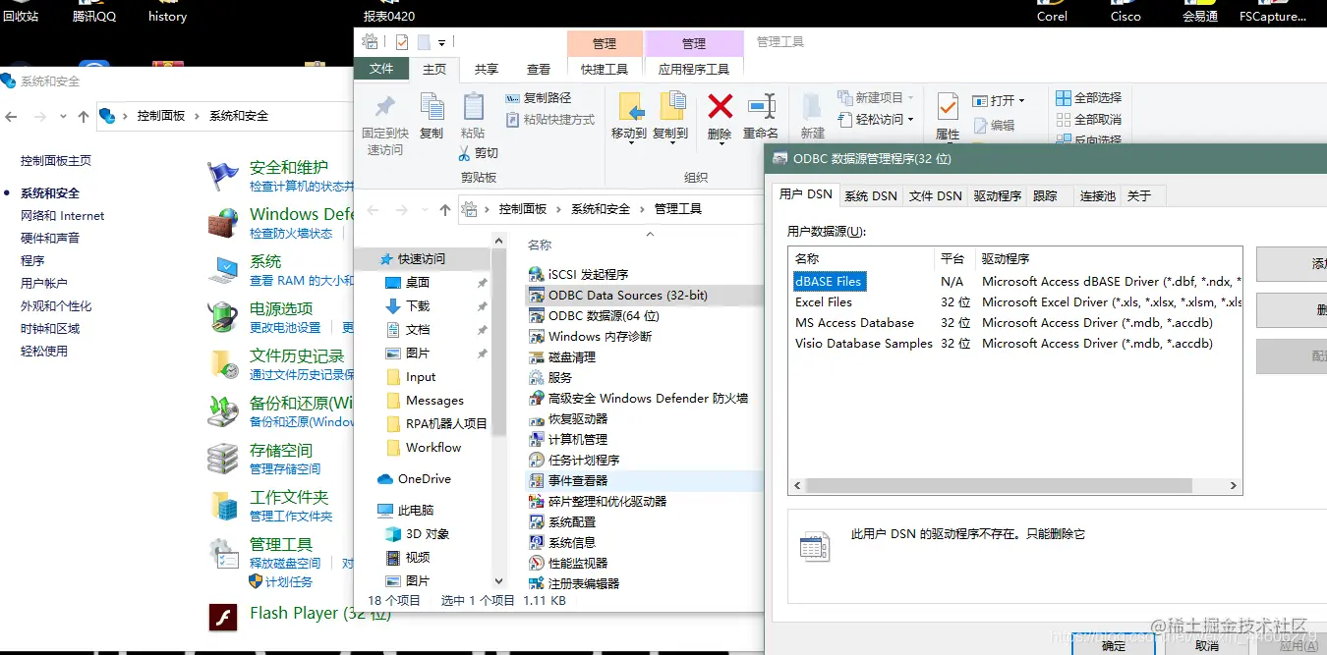Select 性能监视器 in file list
Viewport: 1327px width, 655px height.
(x=568, y=563)
